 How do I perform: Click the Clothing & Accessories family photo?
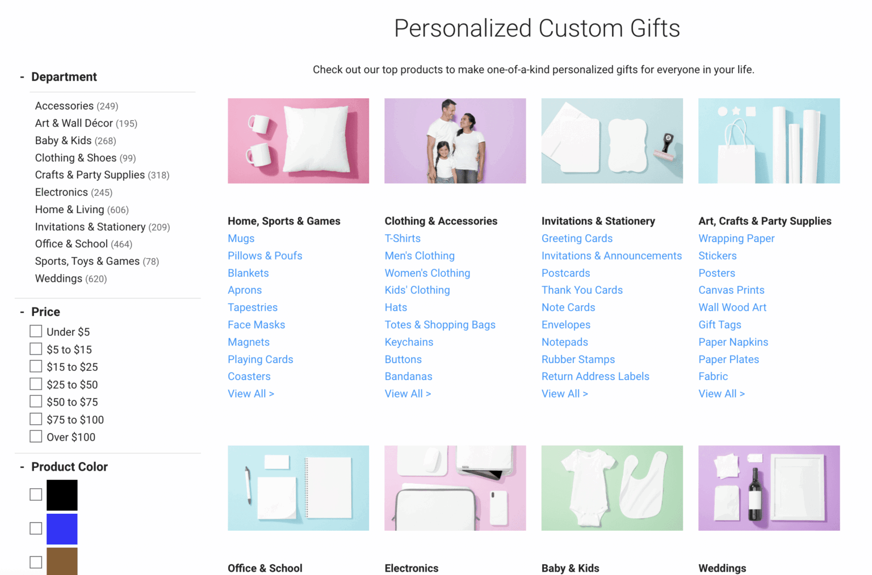(455, 141)
